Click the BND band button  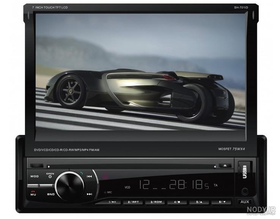[x=51, y=194]
